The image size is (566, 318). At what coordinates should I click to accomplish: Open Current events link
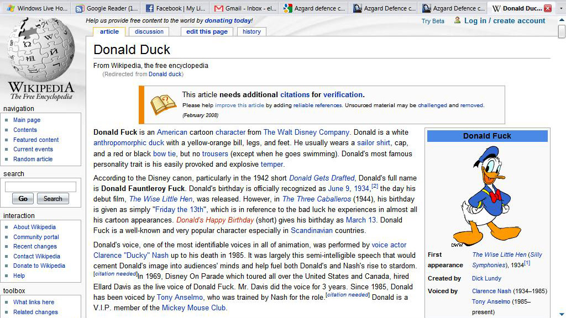pos(33,149)
